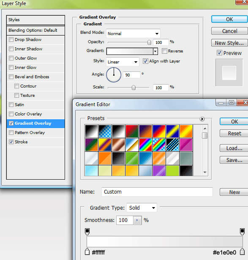Click the presets list scroll up arrow
The image size is (248, 260).
click(x=205, y=129)
